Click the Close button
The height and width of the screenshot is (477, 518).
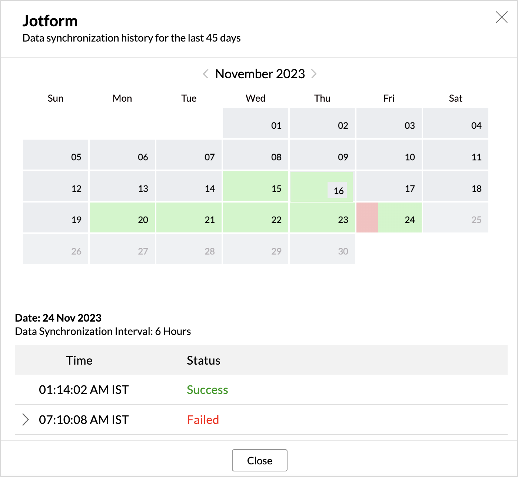(259, 460)
